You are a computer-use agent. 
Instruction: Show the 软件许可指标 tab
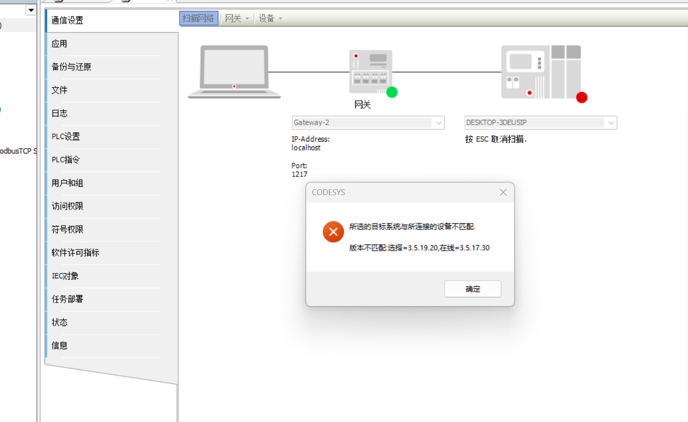75,253
